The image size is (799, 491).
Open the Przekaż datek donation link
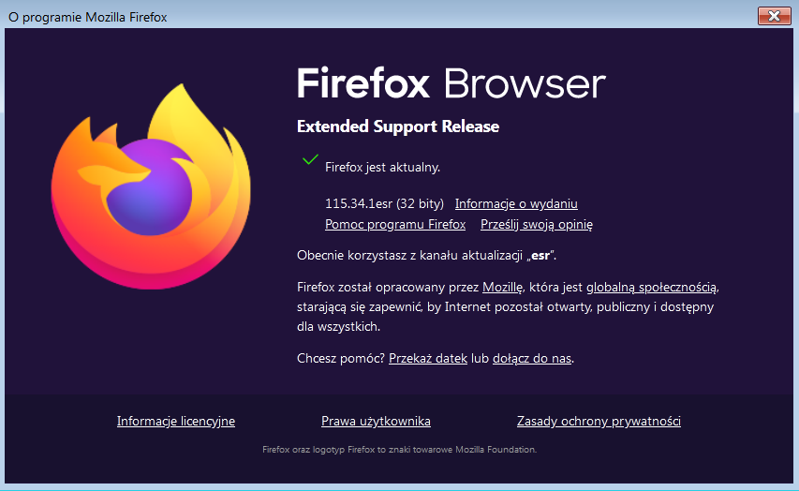pyautogui.click(x=428, y=359)
